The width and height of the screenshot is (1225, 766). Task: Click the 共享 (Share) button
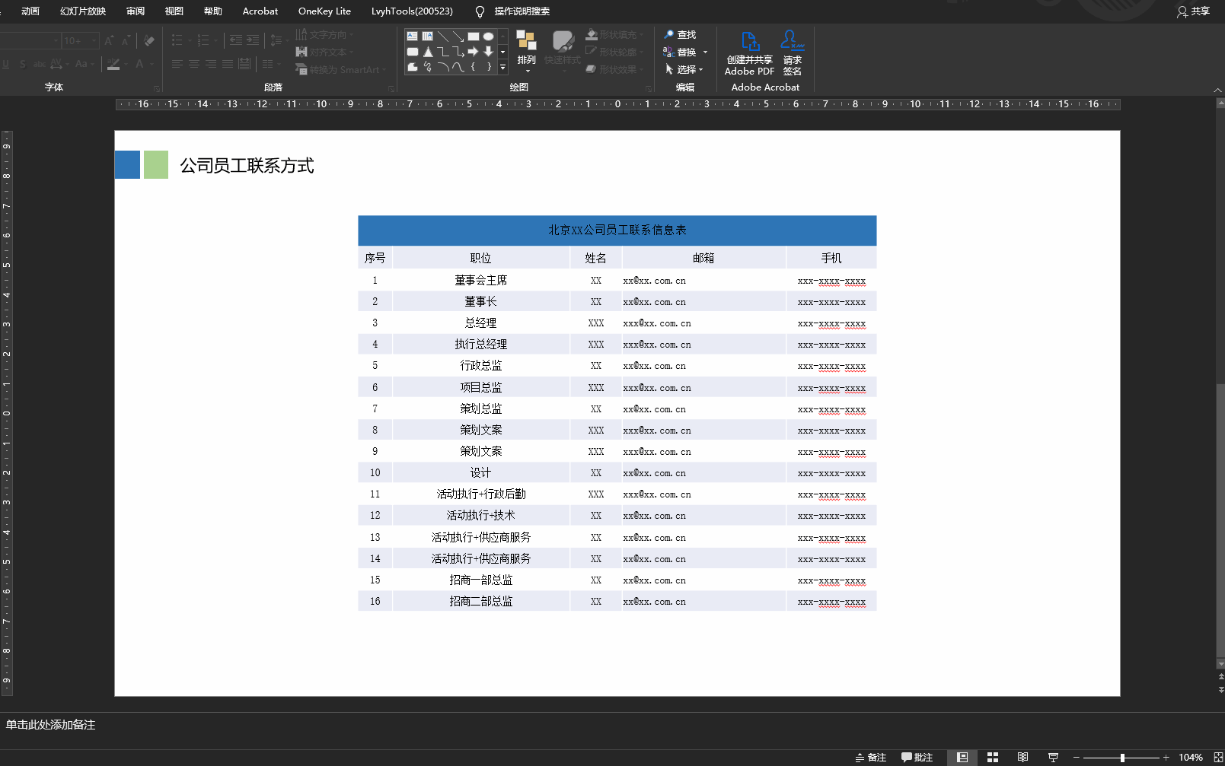click(1194, 11)
